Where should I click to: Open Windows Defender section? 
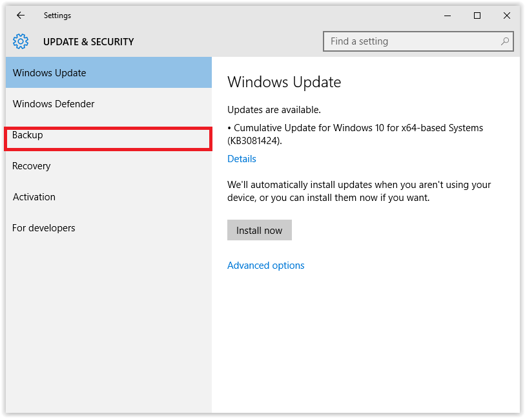[x=109, y=104]
